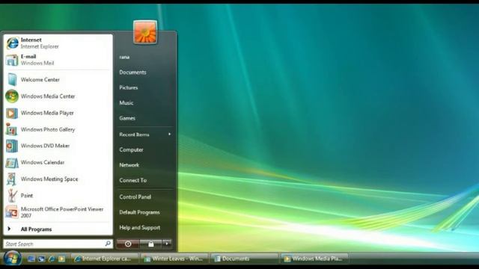Open Help and Support
This screenshot has height=269, width=479.
140,227
